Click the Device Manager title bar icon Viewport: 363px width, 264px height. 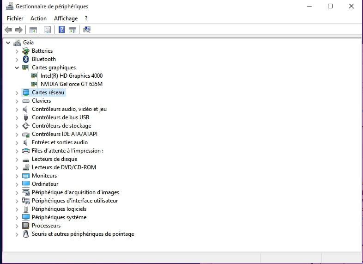click(10, 6)
